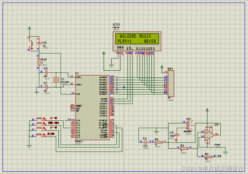Click the PLAY:1 text on LCD
Image resolution: width=248 pixels, height=174 pixels.
(x=125, y=41)
